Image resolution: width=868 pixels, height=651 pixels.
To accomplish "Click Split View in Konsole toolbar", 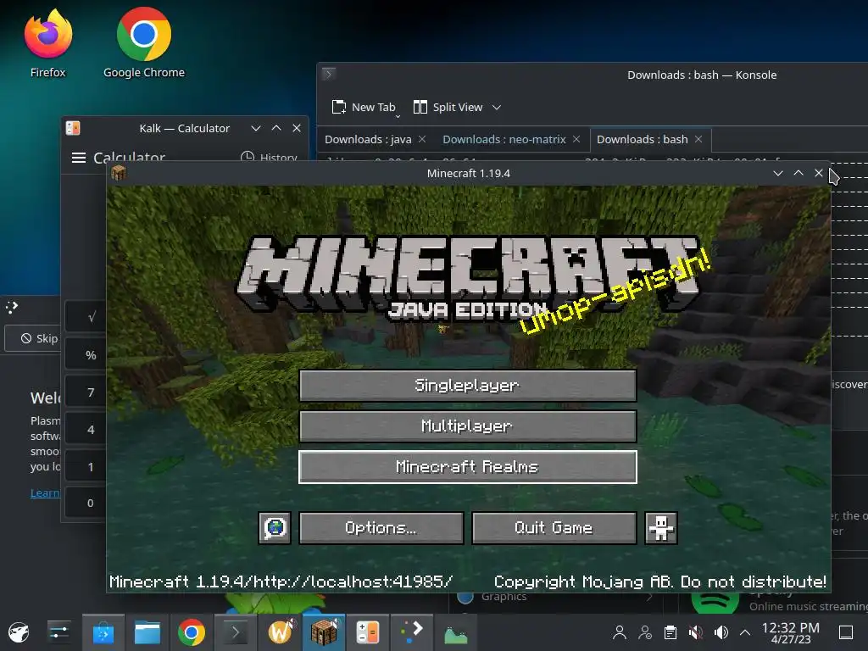I will click(448, 108).
